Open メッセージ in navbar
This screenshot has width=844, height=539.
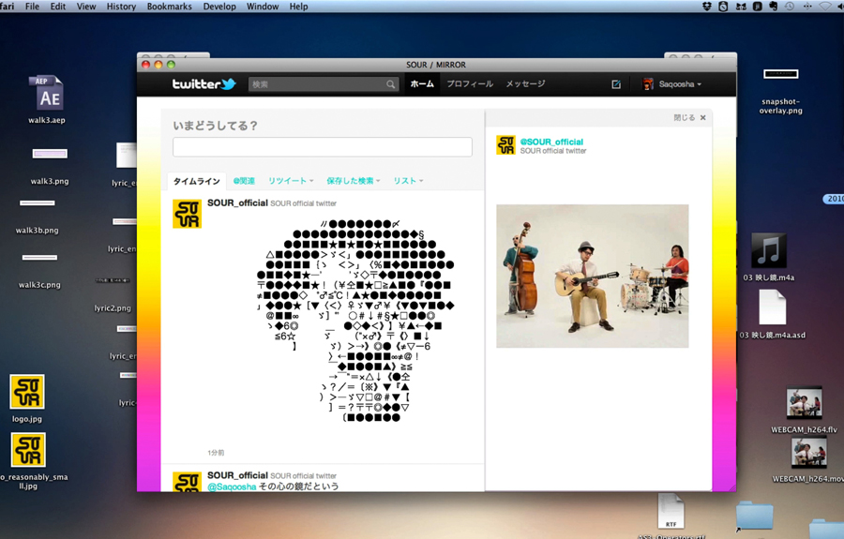525,84
